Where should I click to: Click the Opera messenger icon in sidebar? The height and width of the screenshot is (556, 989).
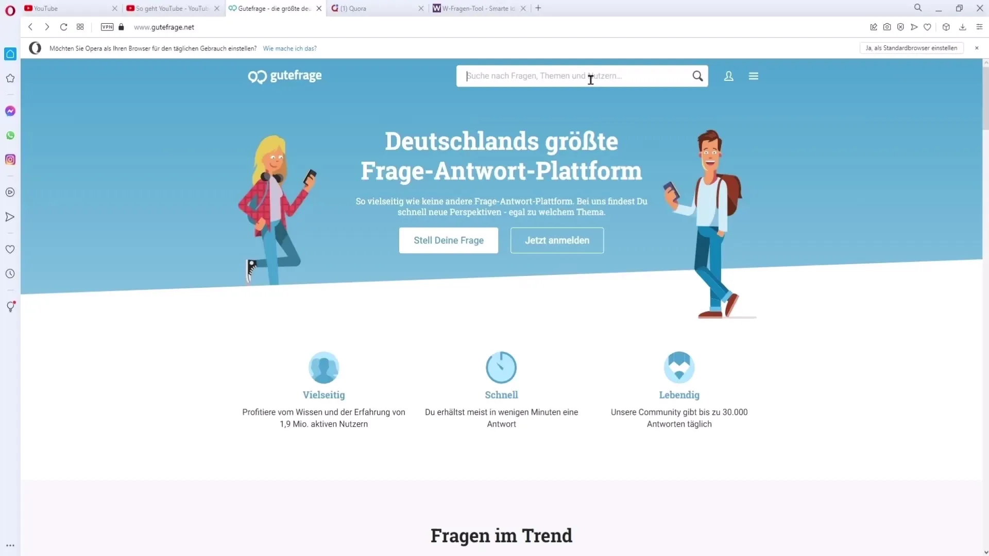coord(10,111)
